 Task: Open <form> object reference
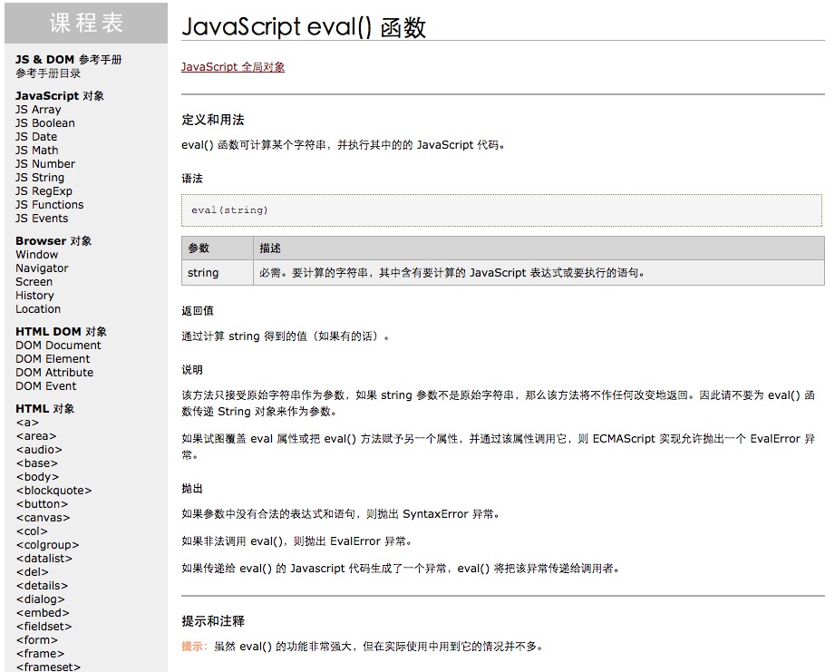[x=37, y=639]
